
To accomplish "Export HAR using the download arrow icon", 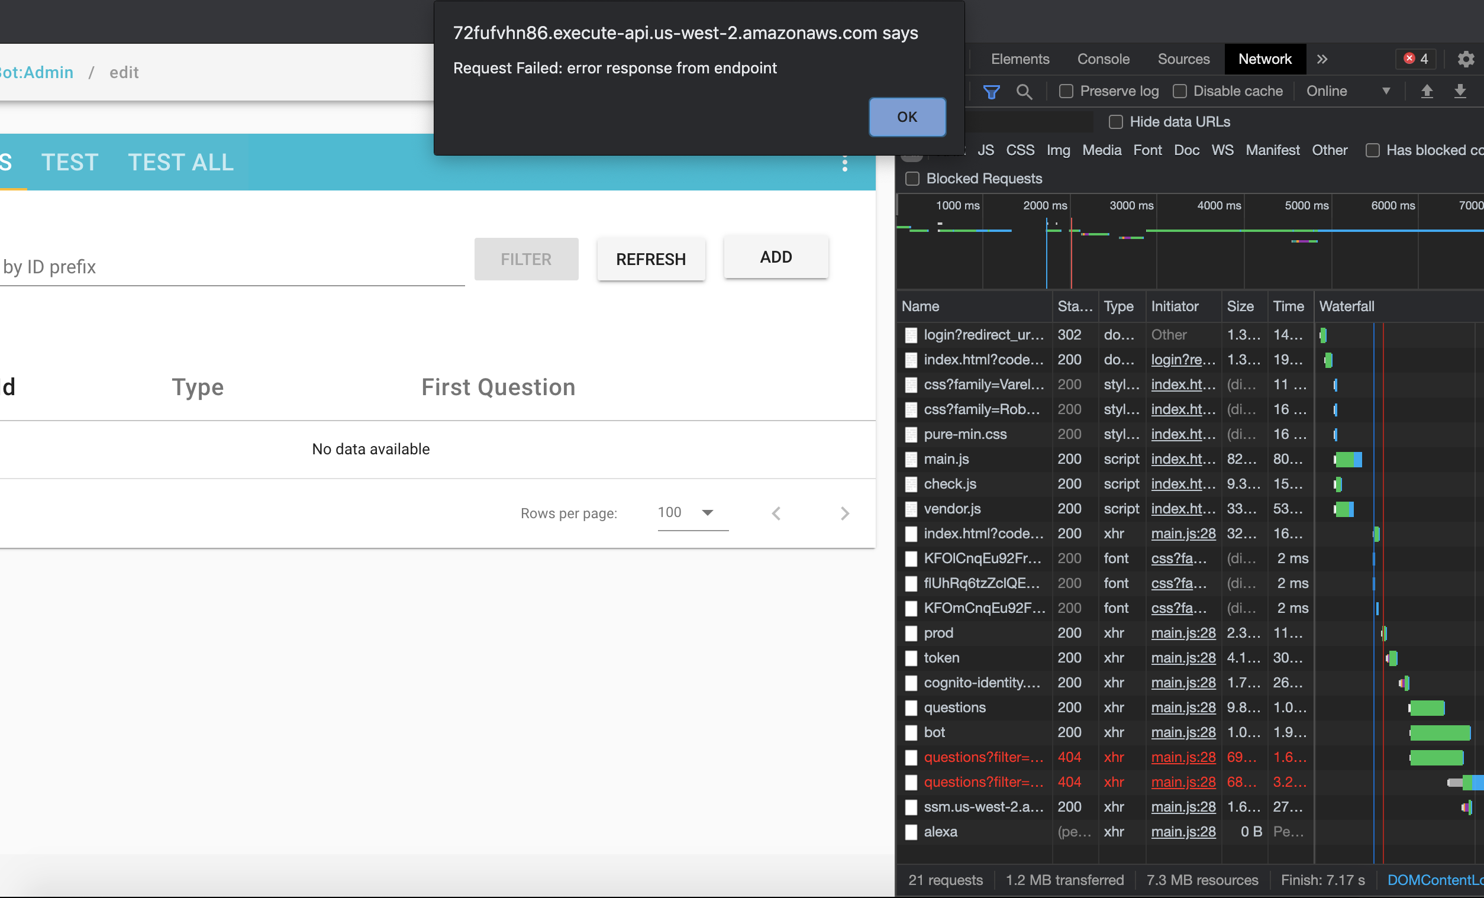I will [1462, 91].
